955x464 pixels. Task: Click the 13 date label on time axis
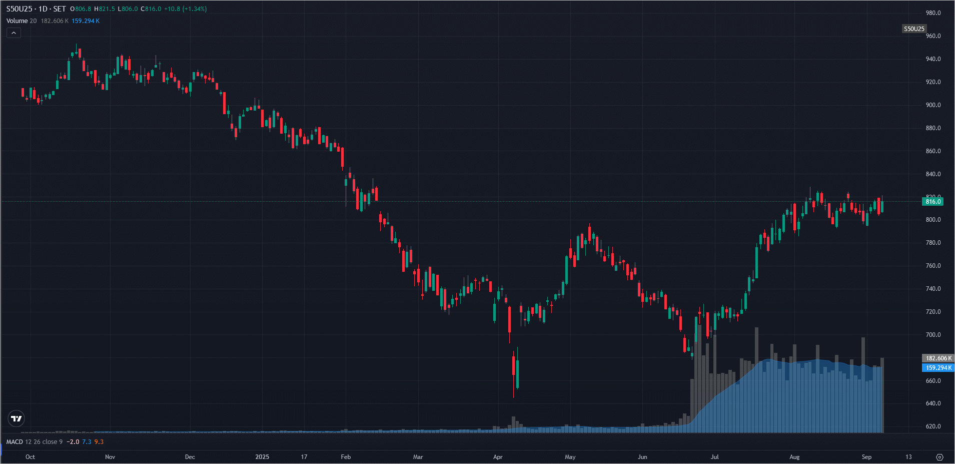click(x=908, y=457)
